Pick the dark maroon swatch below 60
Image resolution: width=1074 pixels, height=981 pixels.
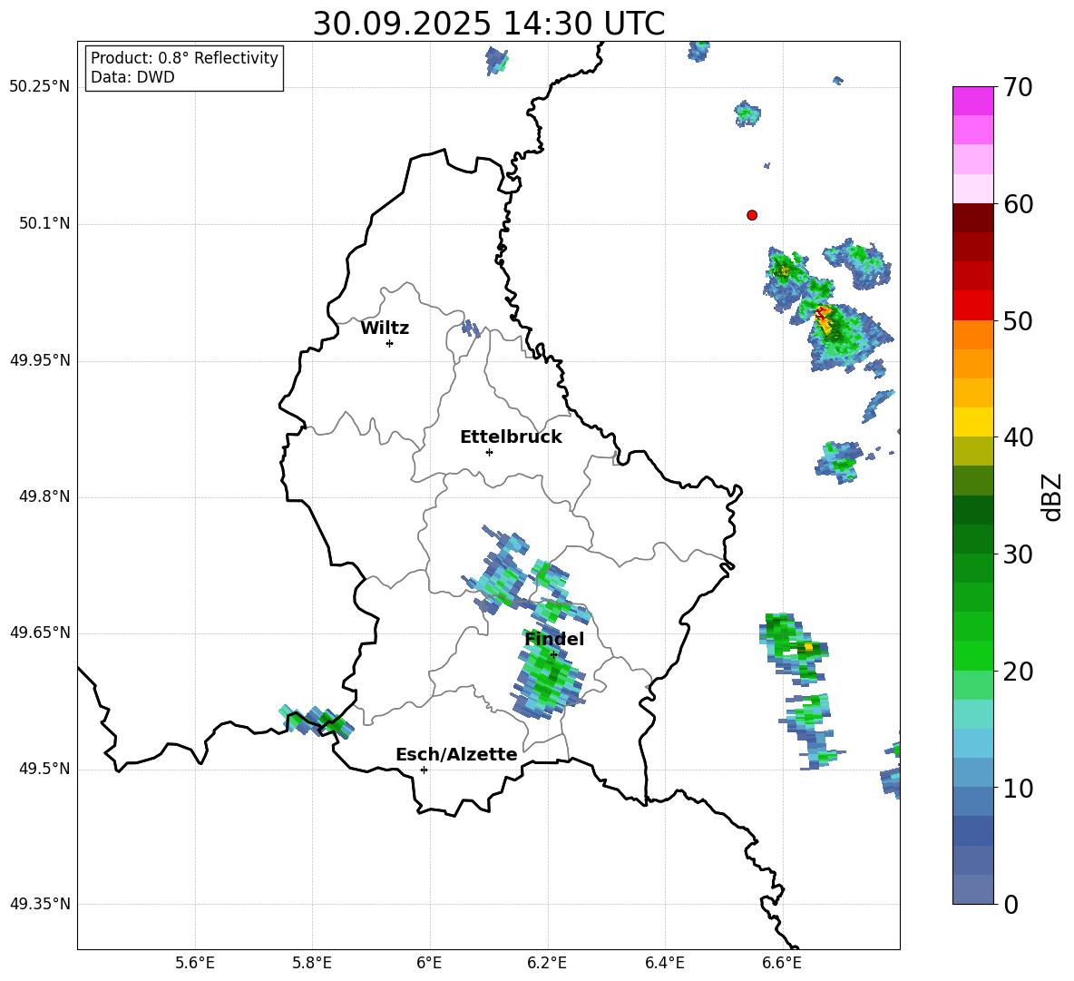973,218
